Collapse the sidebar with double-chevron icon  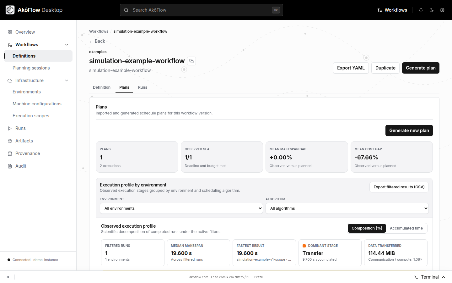[x=8, y=277]
